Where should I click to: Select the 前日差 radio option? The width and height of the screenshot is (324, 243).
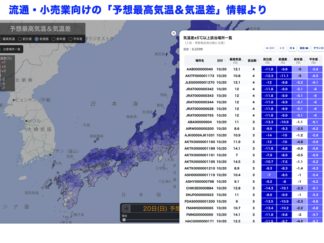click(20, 39)
